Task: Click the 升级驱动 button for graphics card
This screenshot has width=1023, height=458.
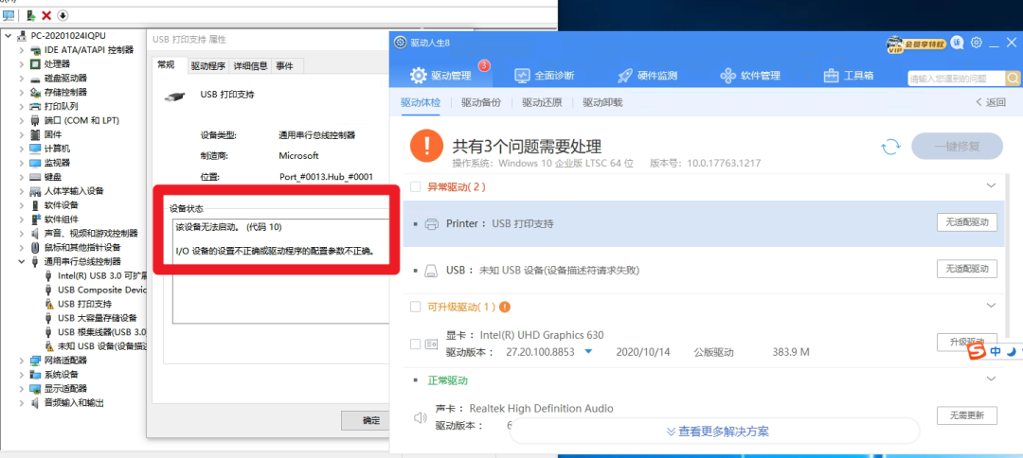Action: [x=967, y=342]
